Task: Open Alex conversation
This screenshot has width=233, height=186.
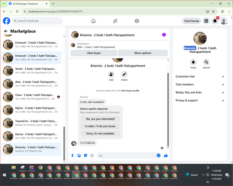Action: pos(32,84)
